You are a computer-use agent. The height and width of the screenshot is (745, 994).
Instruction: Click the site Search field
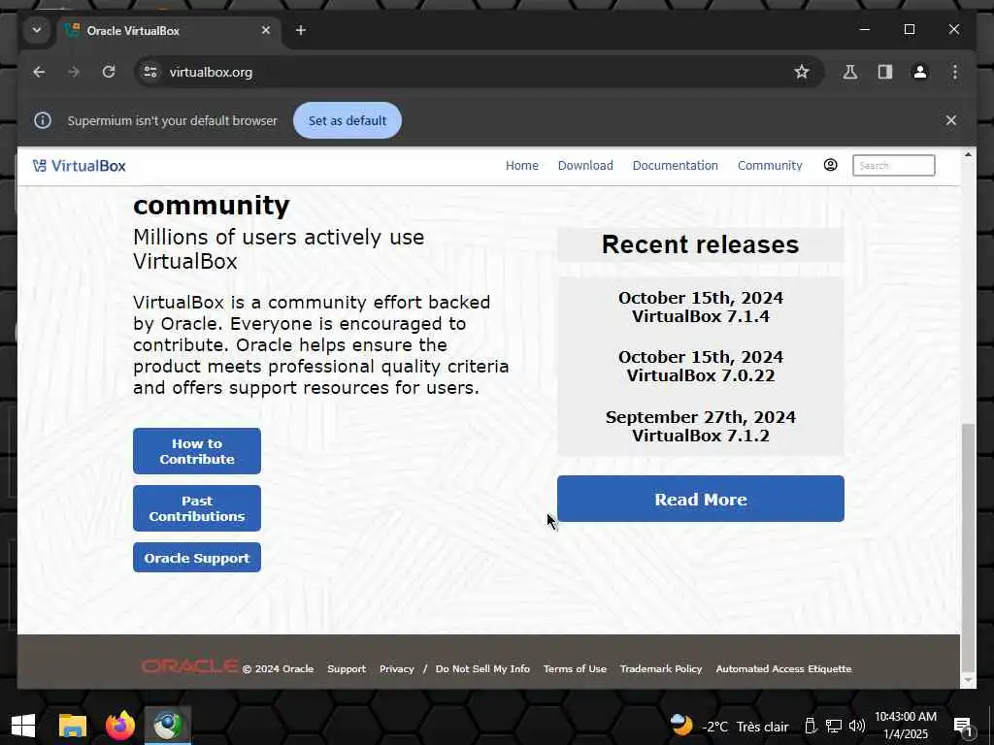893,165
